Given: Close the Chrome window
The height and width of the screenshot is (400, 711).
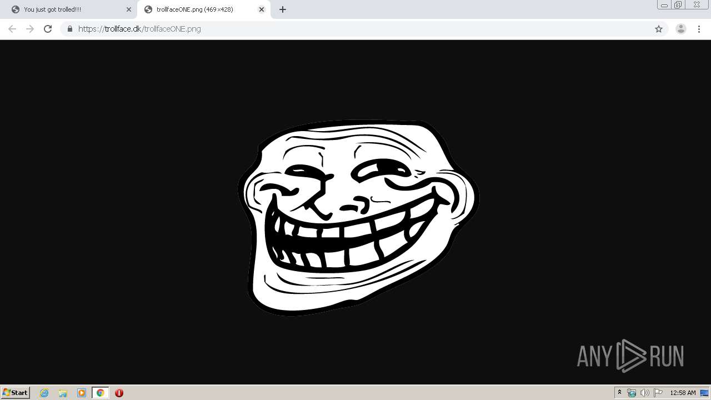Looking at the screenshot, I should 697,5.
